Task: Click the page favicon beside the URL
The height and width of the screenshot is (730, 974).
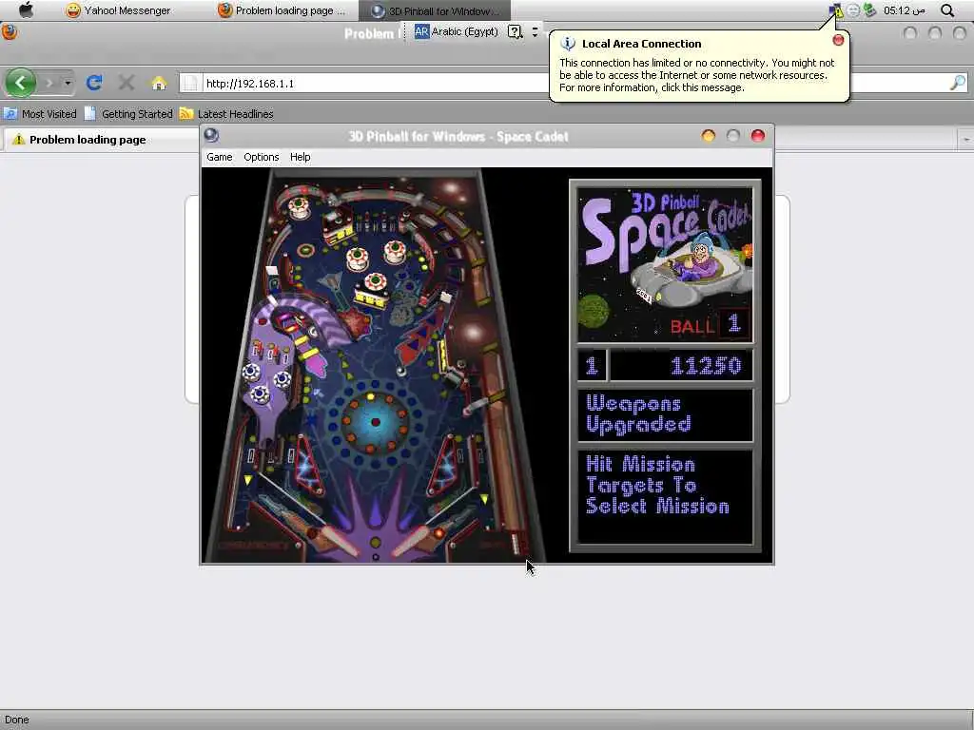Action: (x=191, y=84)
